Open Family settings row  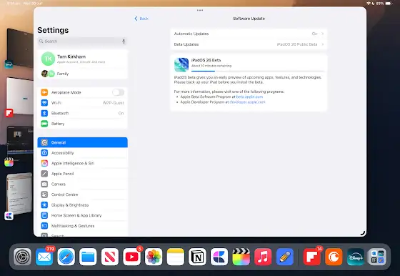(x=82, y=74)
